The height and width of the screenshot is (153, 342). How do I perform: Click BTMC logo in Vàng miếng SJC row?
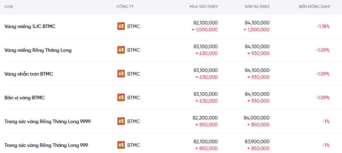(121, 26)
